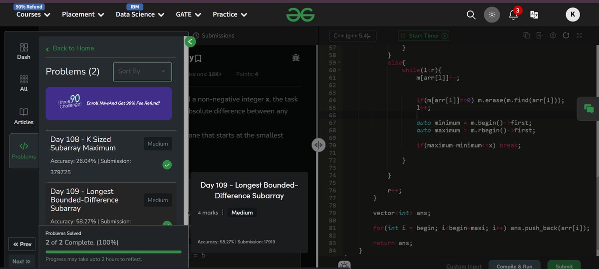Collapse code fold arrow at line 59
Image resolution: width=599 pixels, height=269 pixels.
coord(338,63)
